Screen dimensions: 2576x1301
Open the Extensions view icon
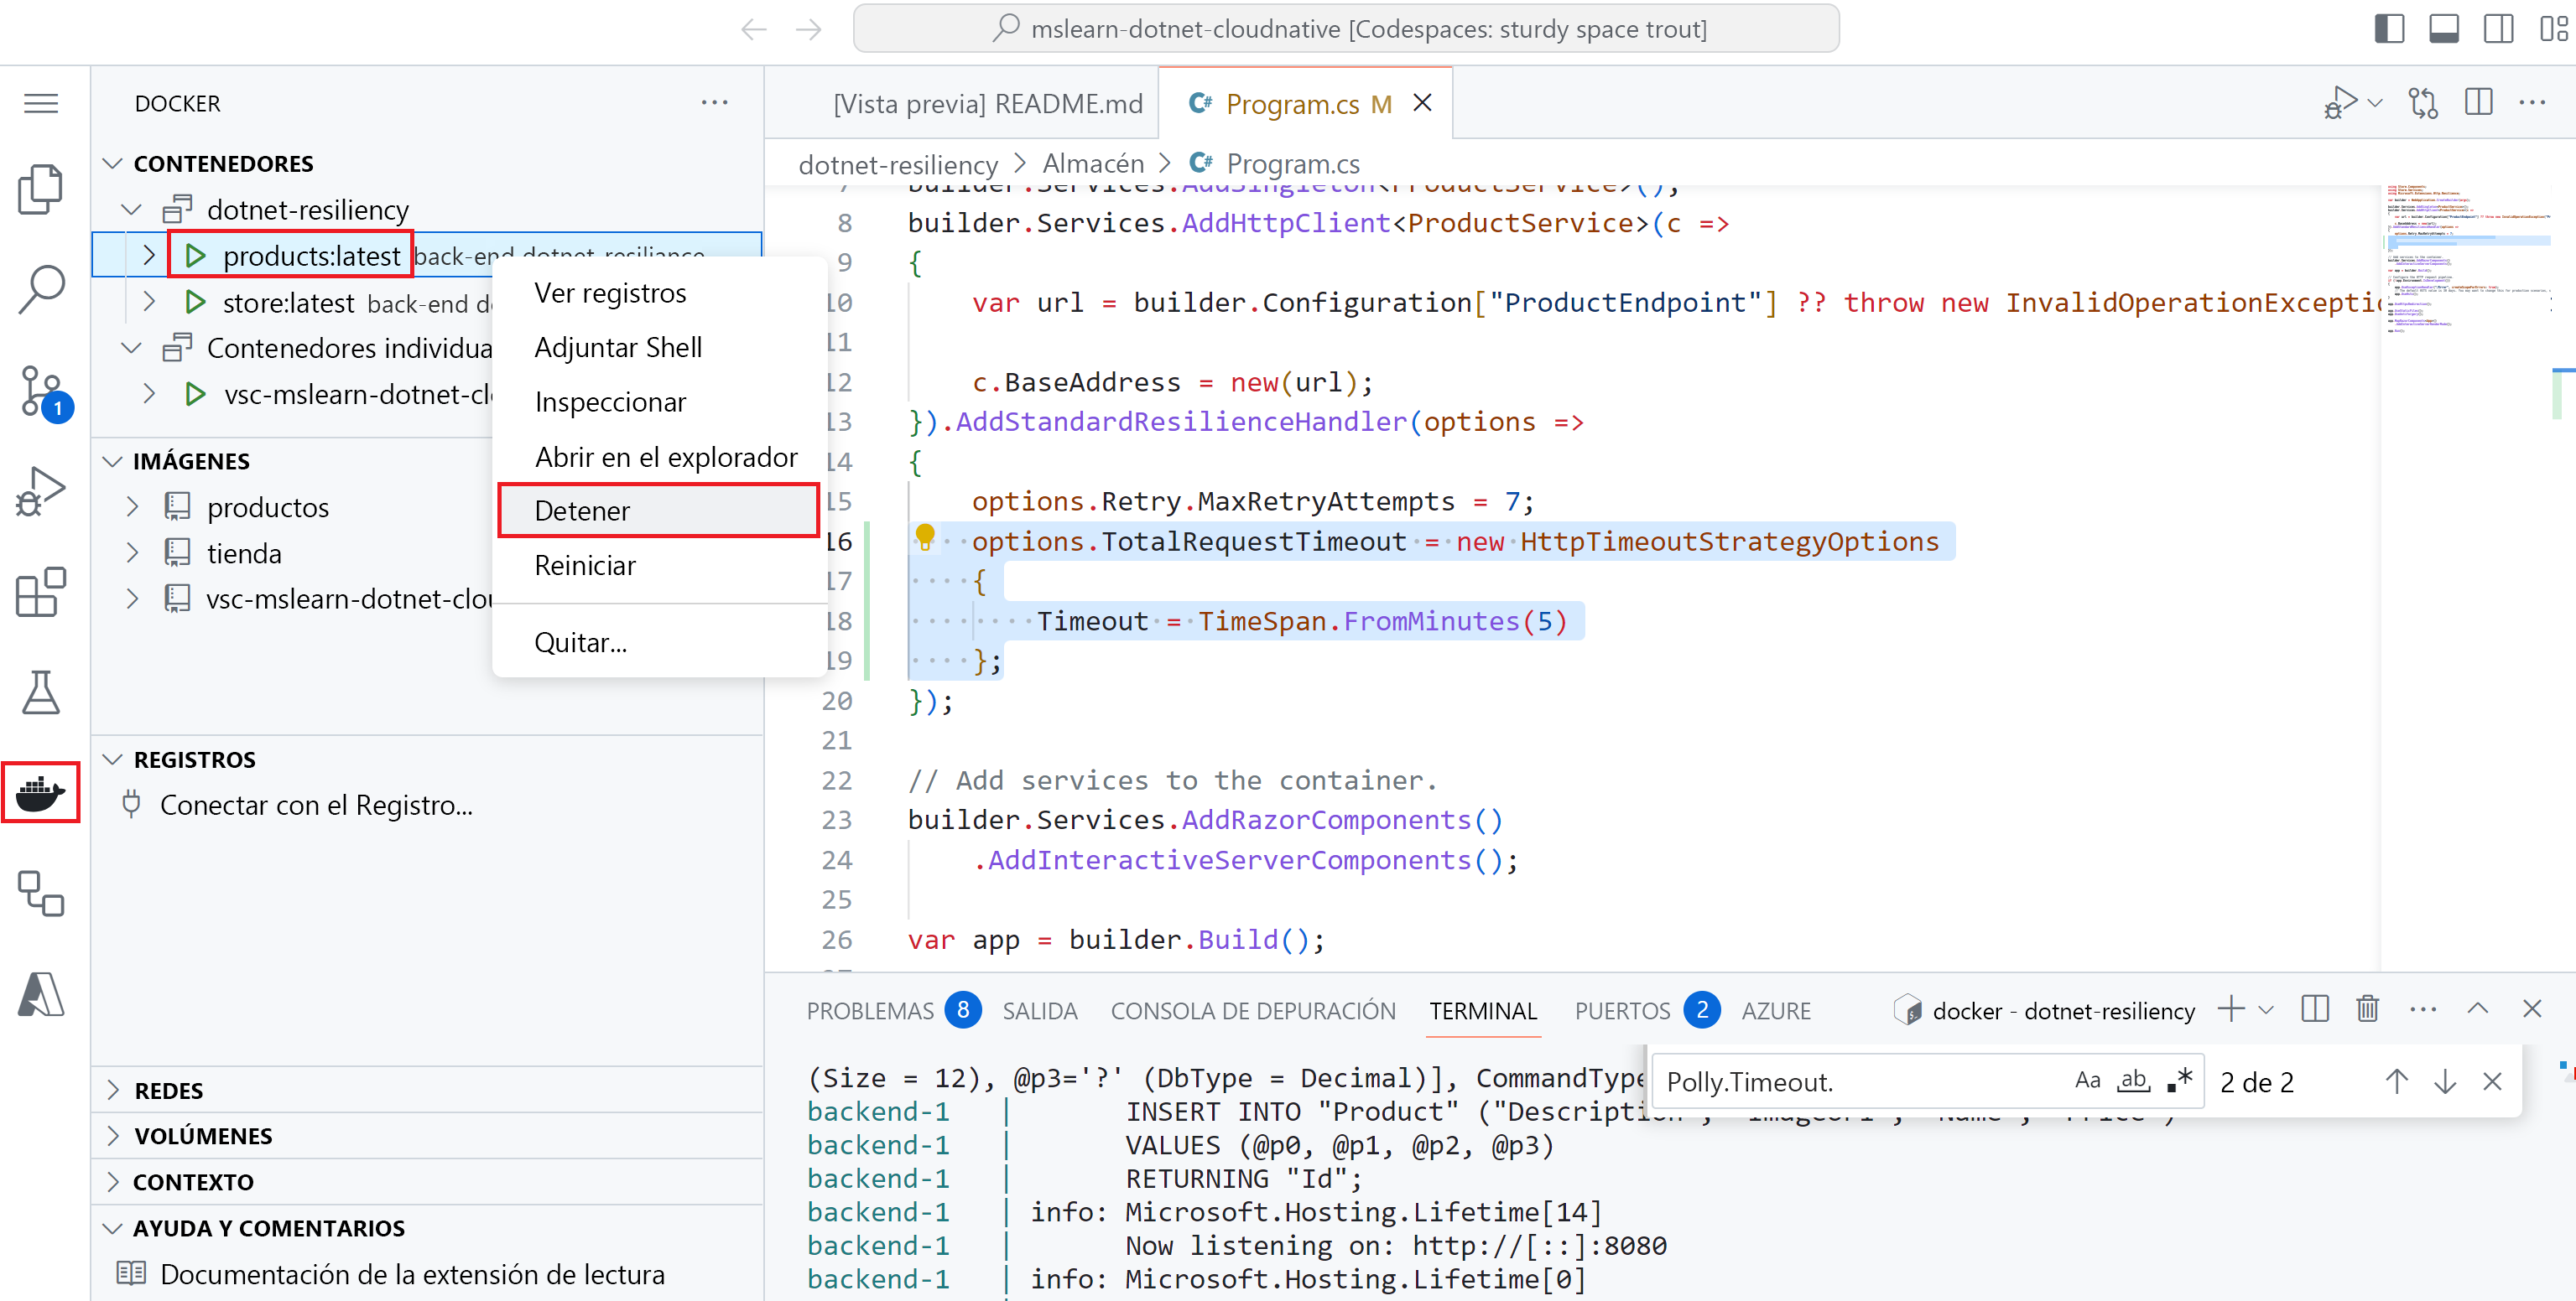click(x=40, y=592)
